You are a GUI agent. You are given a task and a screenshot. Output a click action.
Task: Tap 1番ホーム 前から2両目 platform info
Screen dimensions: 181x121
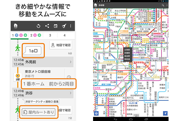[48, 84]
